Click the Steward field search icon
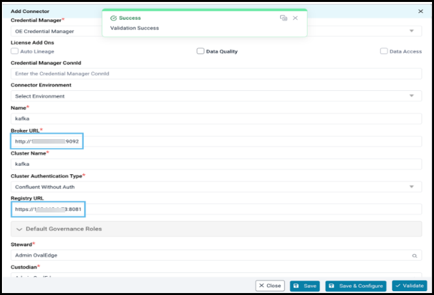Image resolution: width=434 pixels, height=295 pixels. point(414,256)
